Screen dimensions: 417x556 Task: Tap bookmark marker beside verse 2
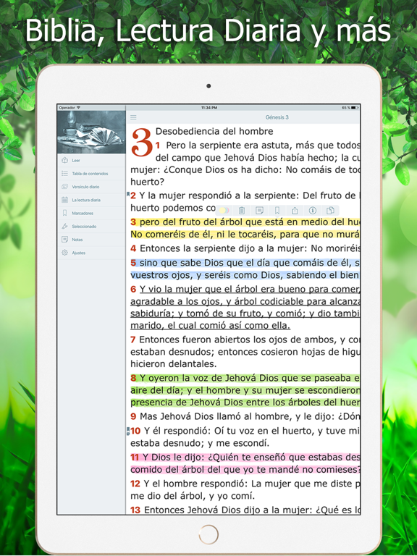coord(128,194)
